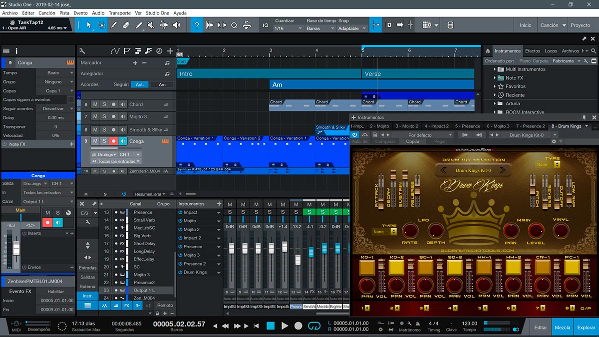Open the Mezcla mixer view
This screenshot has height=337, width=599.
(563, 328)
